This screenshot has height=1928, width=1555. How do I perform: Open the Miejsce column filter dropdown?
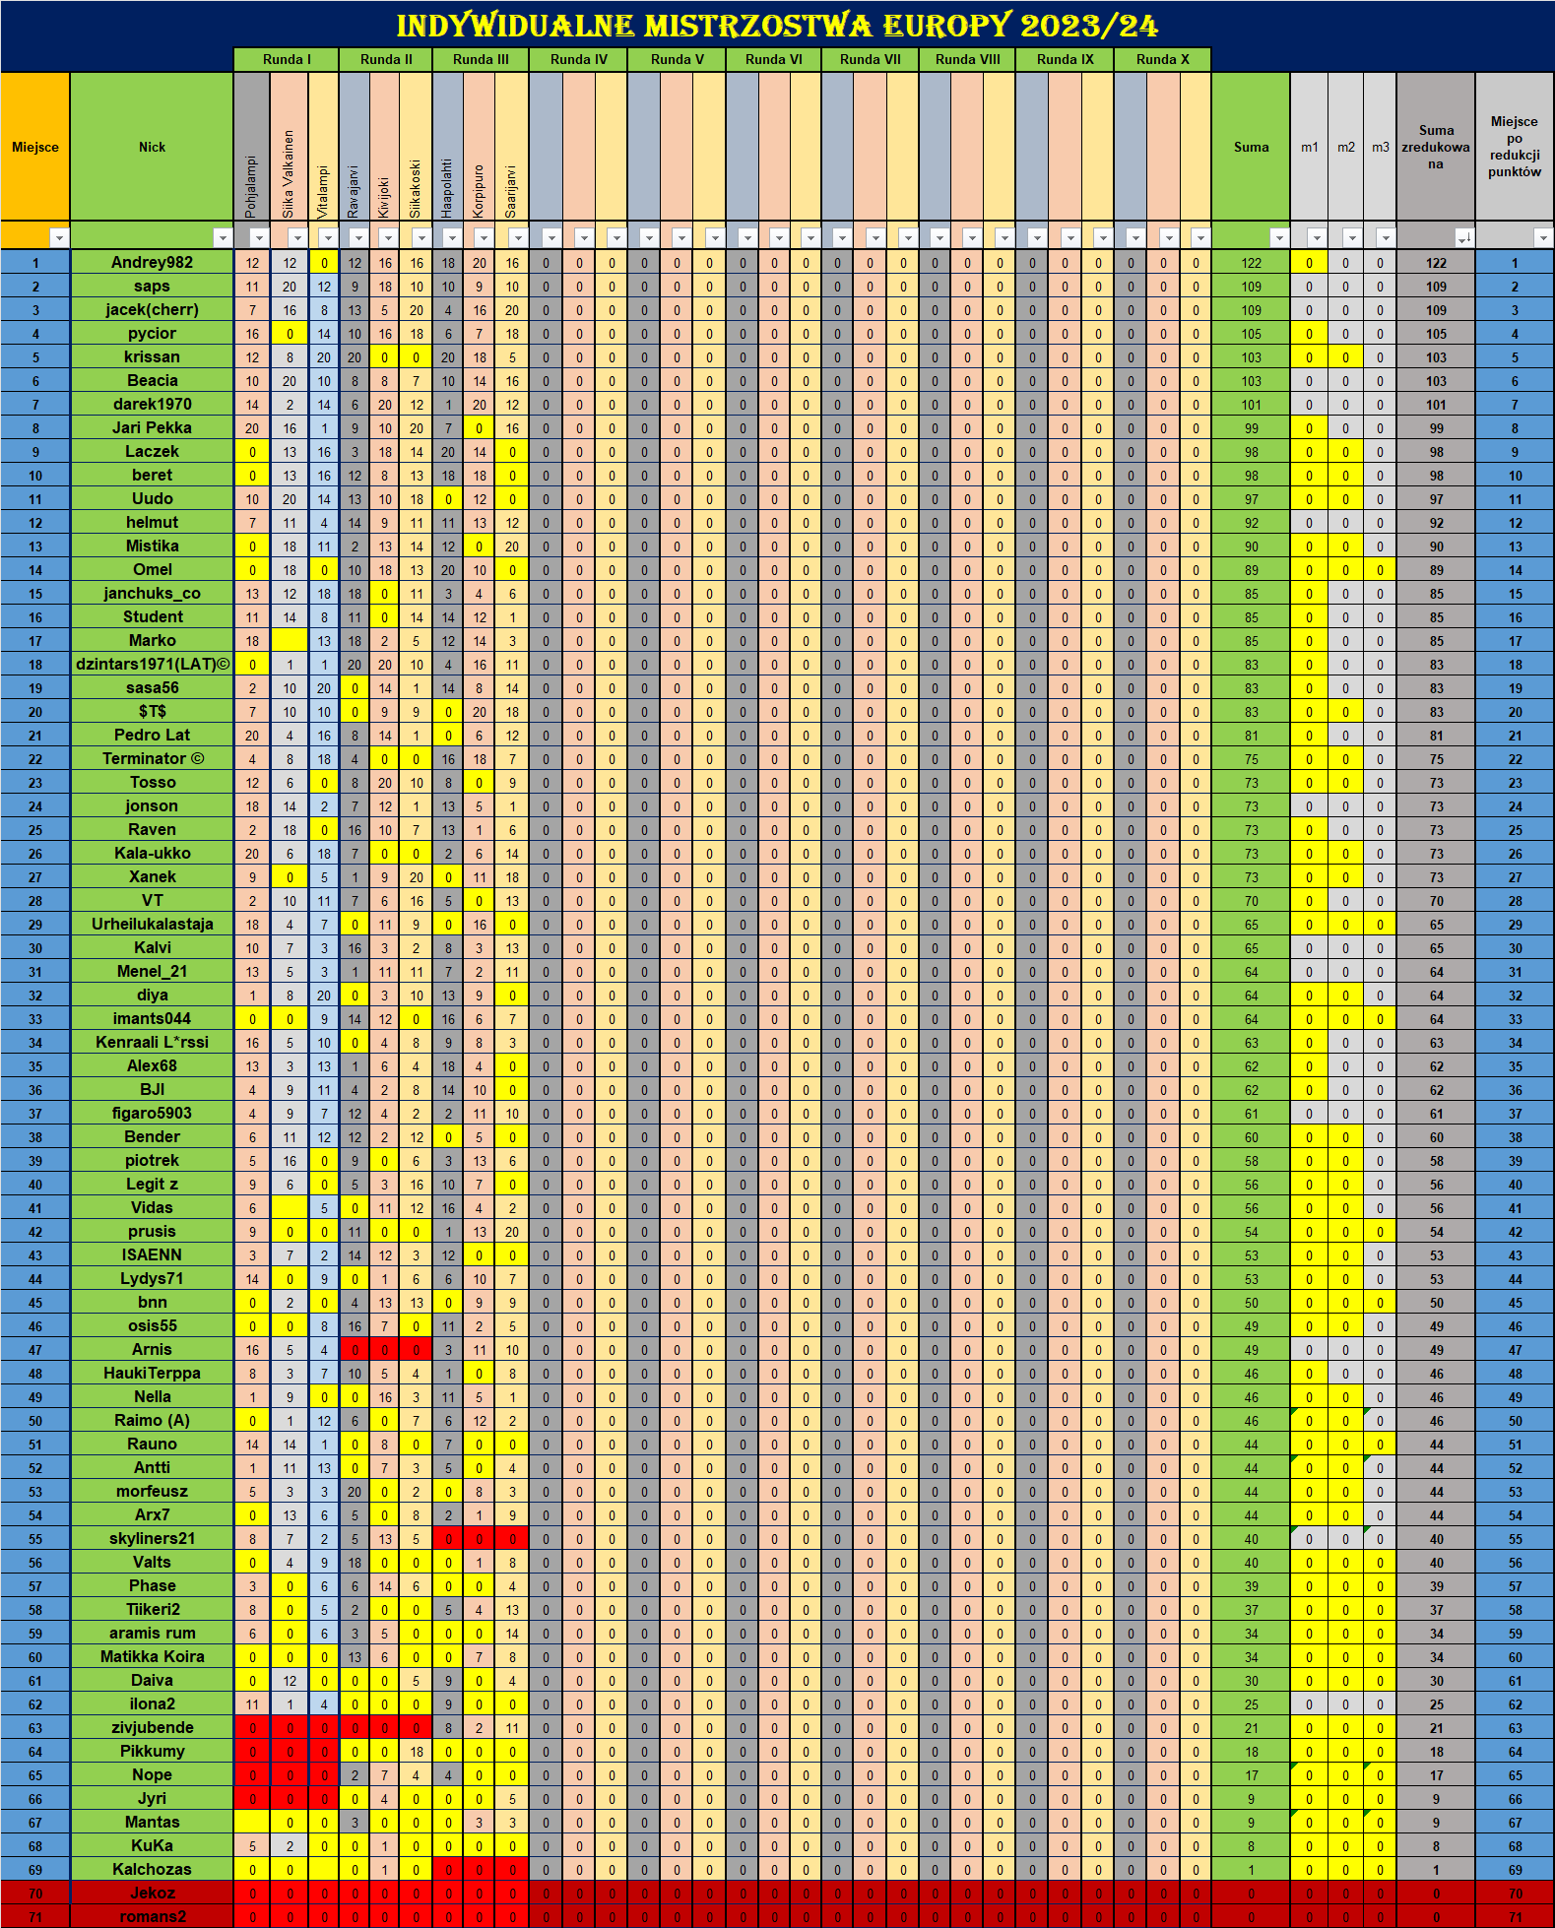coord(59,237)
